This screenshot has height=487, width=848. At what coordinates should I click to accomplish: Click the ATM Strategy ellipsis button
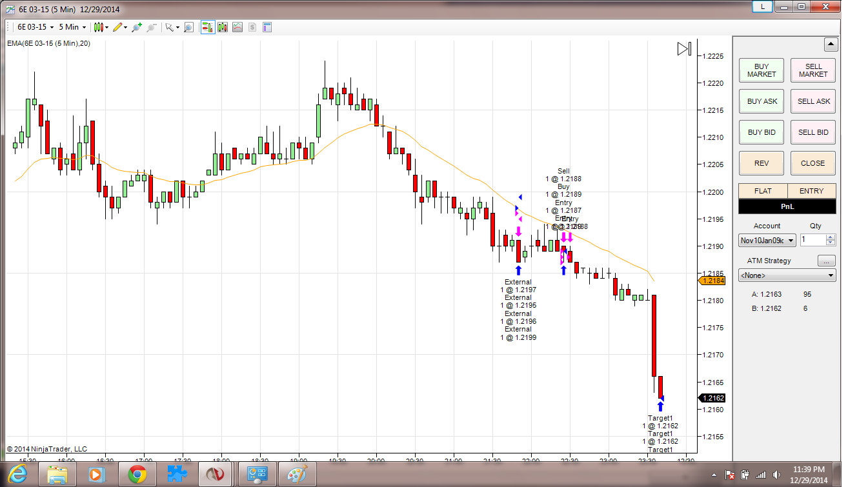pos(826,261)
